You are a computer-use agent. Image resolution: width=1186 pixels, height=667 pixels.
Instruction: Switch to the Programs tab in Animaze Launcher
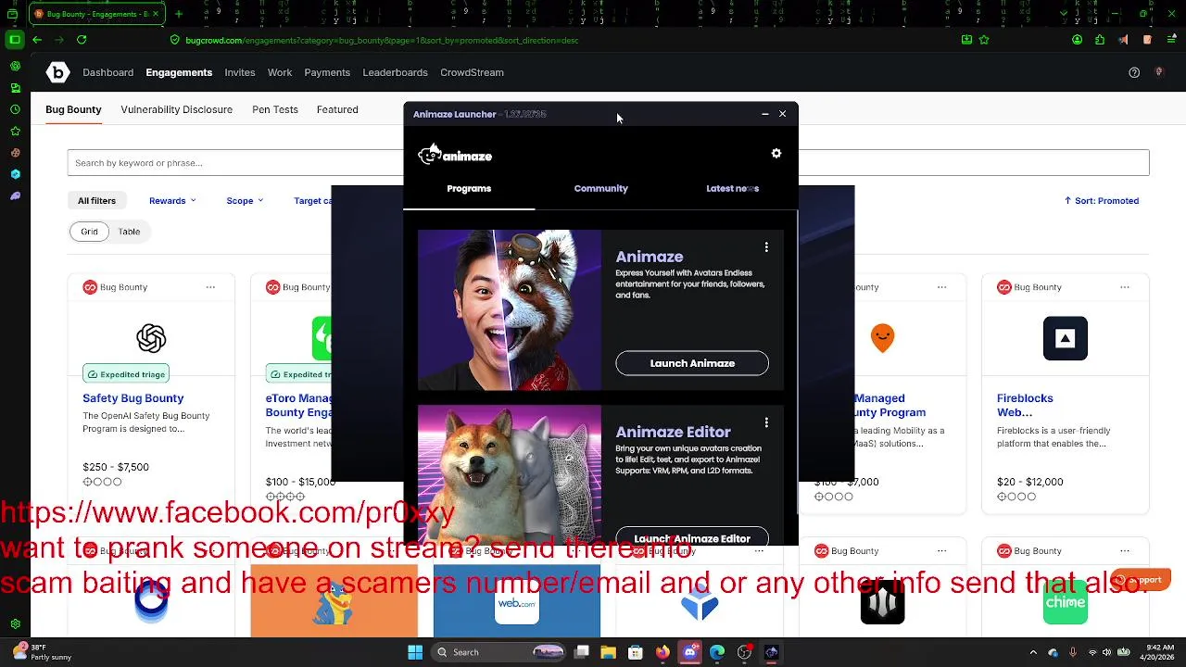(x=469, y=188)
